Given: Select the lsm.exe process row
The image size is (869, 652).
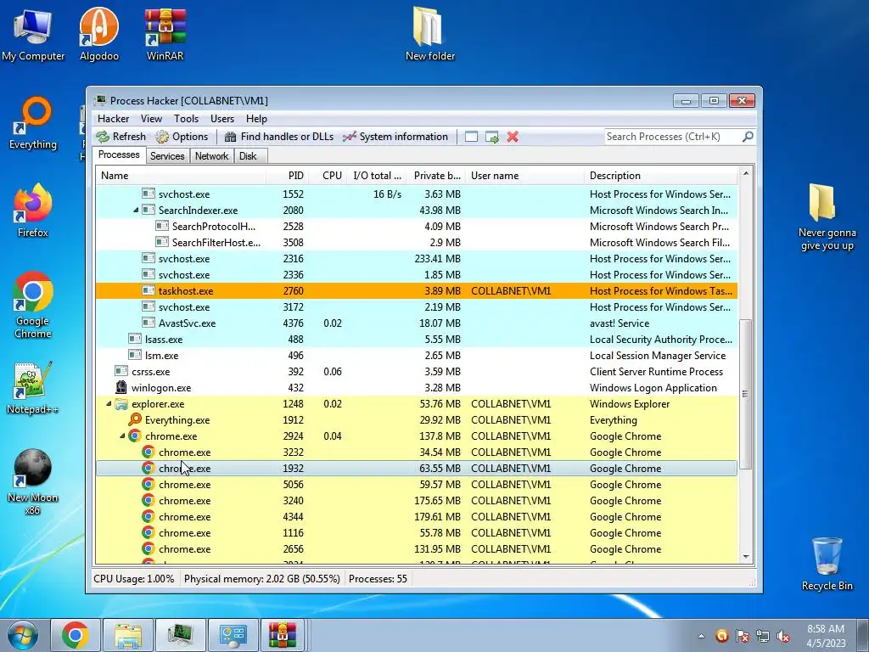Looking at the screenshot, I should coord(416,356).
